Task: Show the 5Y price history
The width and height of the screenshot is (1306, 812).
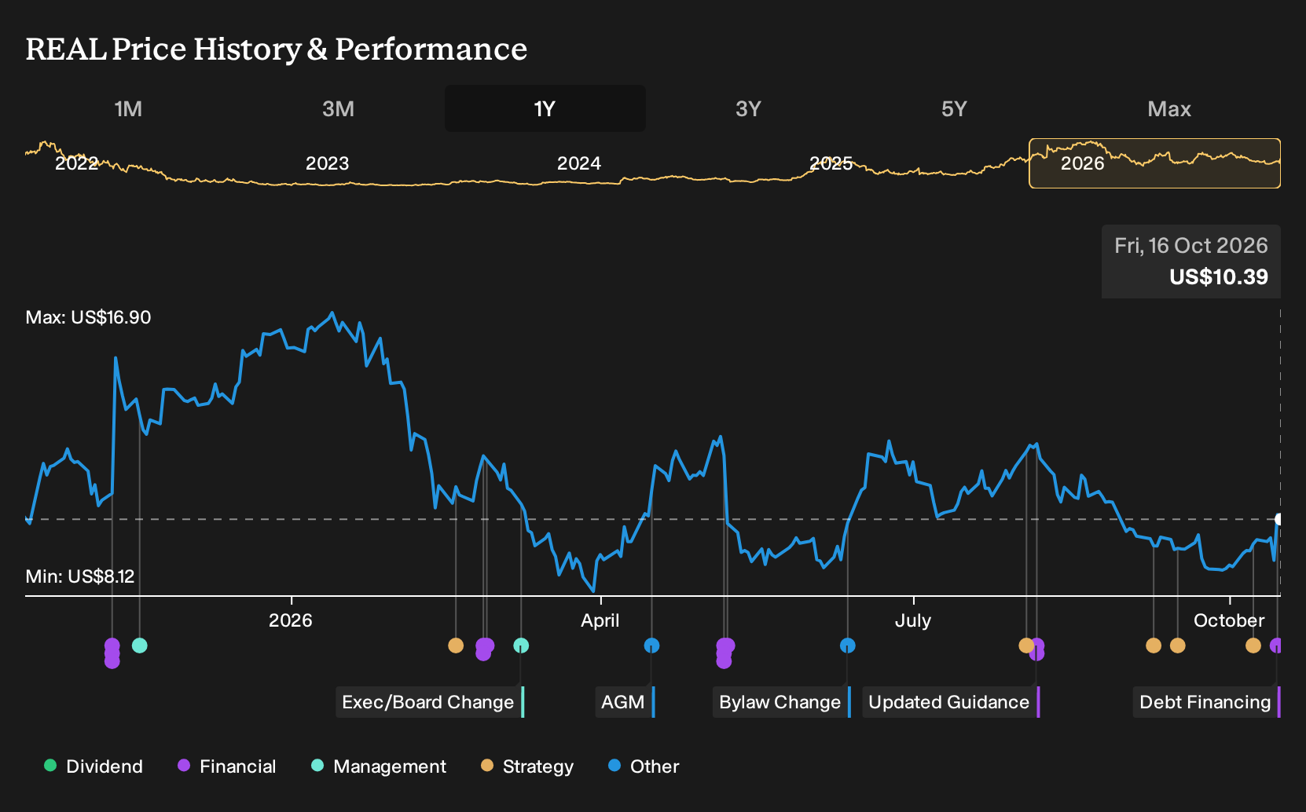Action: point(954,108)
